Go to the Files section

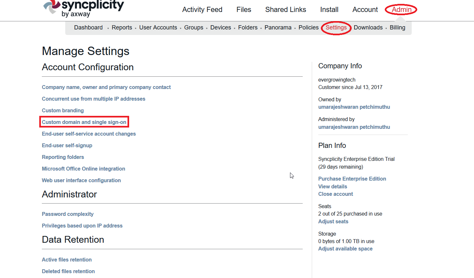pos(244,10)
